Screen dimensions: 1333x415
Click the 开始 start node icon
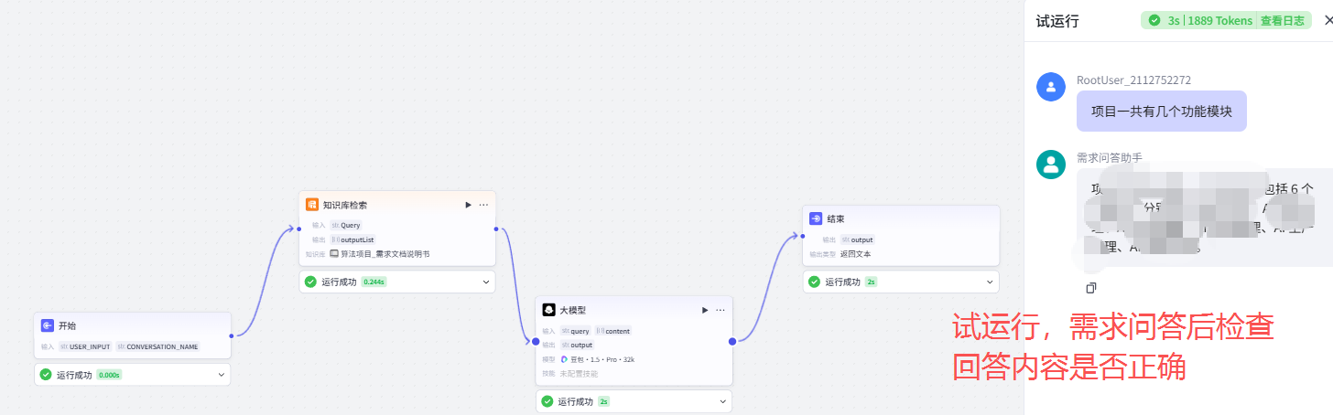click(48, 325)
